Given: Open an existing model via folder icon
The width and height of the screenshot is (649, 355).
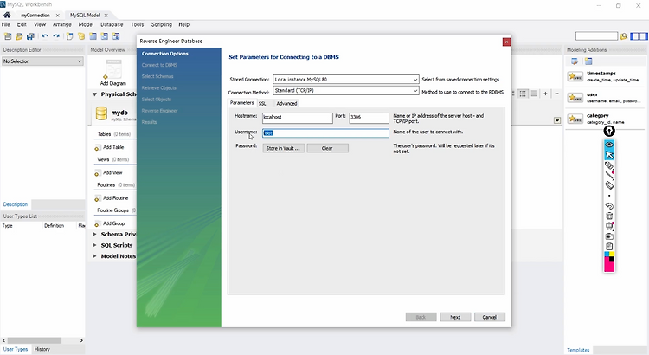Looking at the screenshot, I should 19,36.
